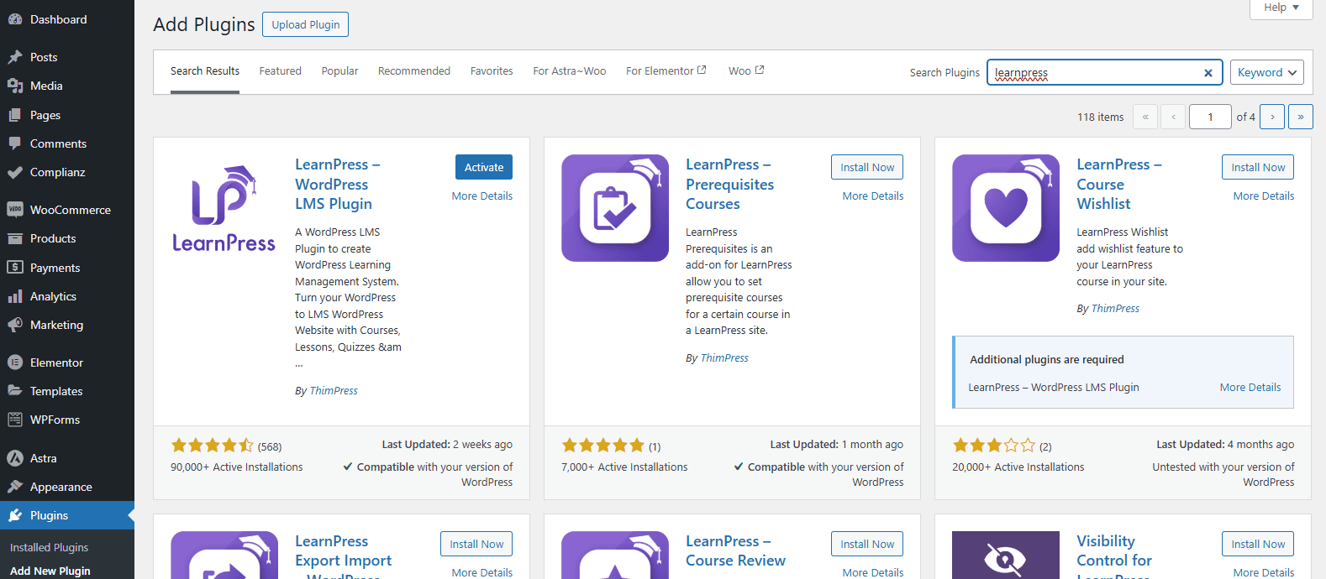Viewport: 1326px width, 579px height.
Task: Open ThimPress author link under Course Wishlist
Action: (1115, 309)
